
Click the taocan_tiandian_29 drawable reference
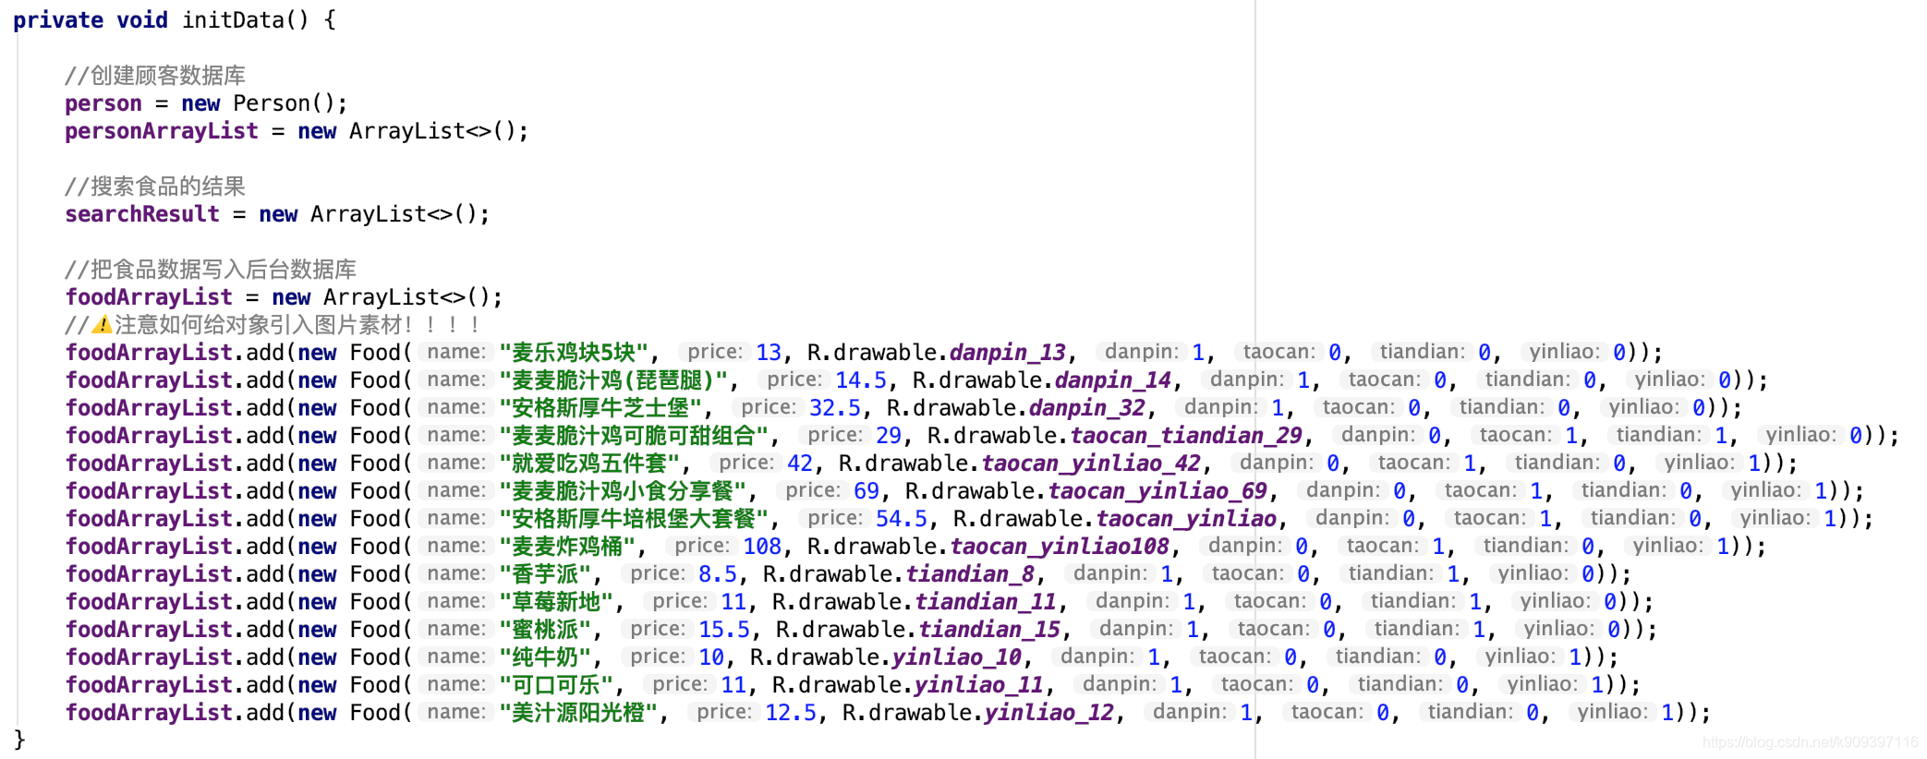coord(1186,436)
